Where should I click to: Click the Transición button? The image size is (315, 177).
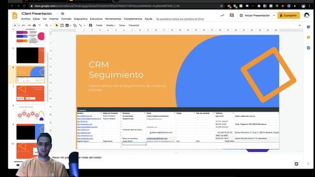pyautogui.click(x=134, y=25)
